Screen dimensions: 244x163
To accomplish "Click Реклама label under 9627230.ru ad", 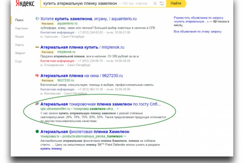I will [x=47, y=80].
